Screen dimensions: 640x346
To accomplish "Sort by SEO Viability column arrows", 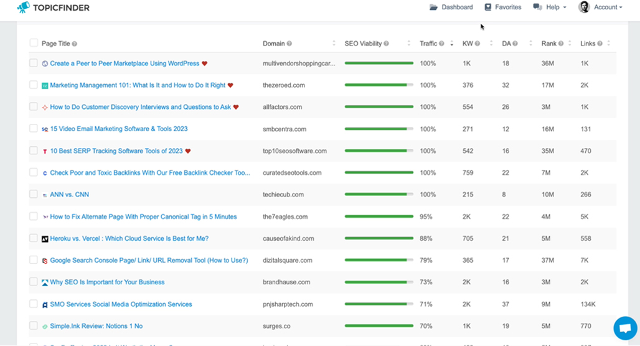I will tap(408, 44).
